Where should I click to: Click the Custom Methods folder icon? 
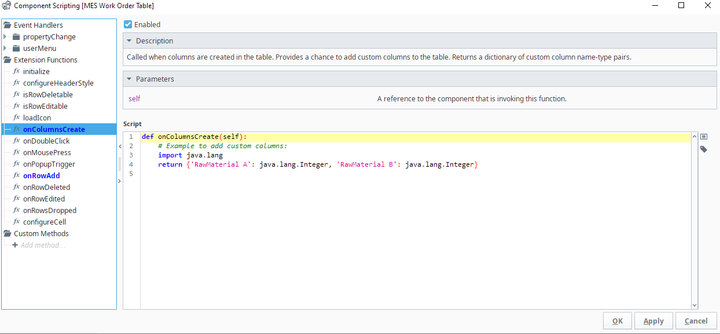[8, 234]
